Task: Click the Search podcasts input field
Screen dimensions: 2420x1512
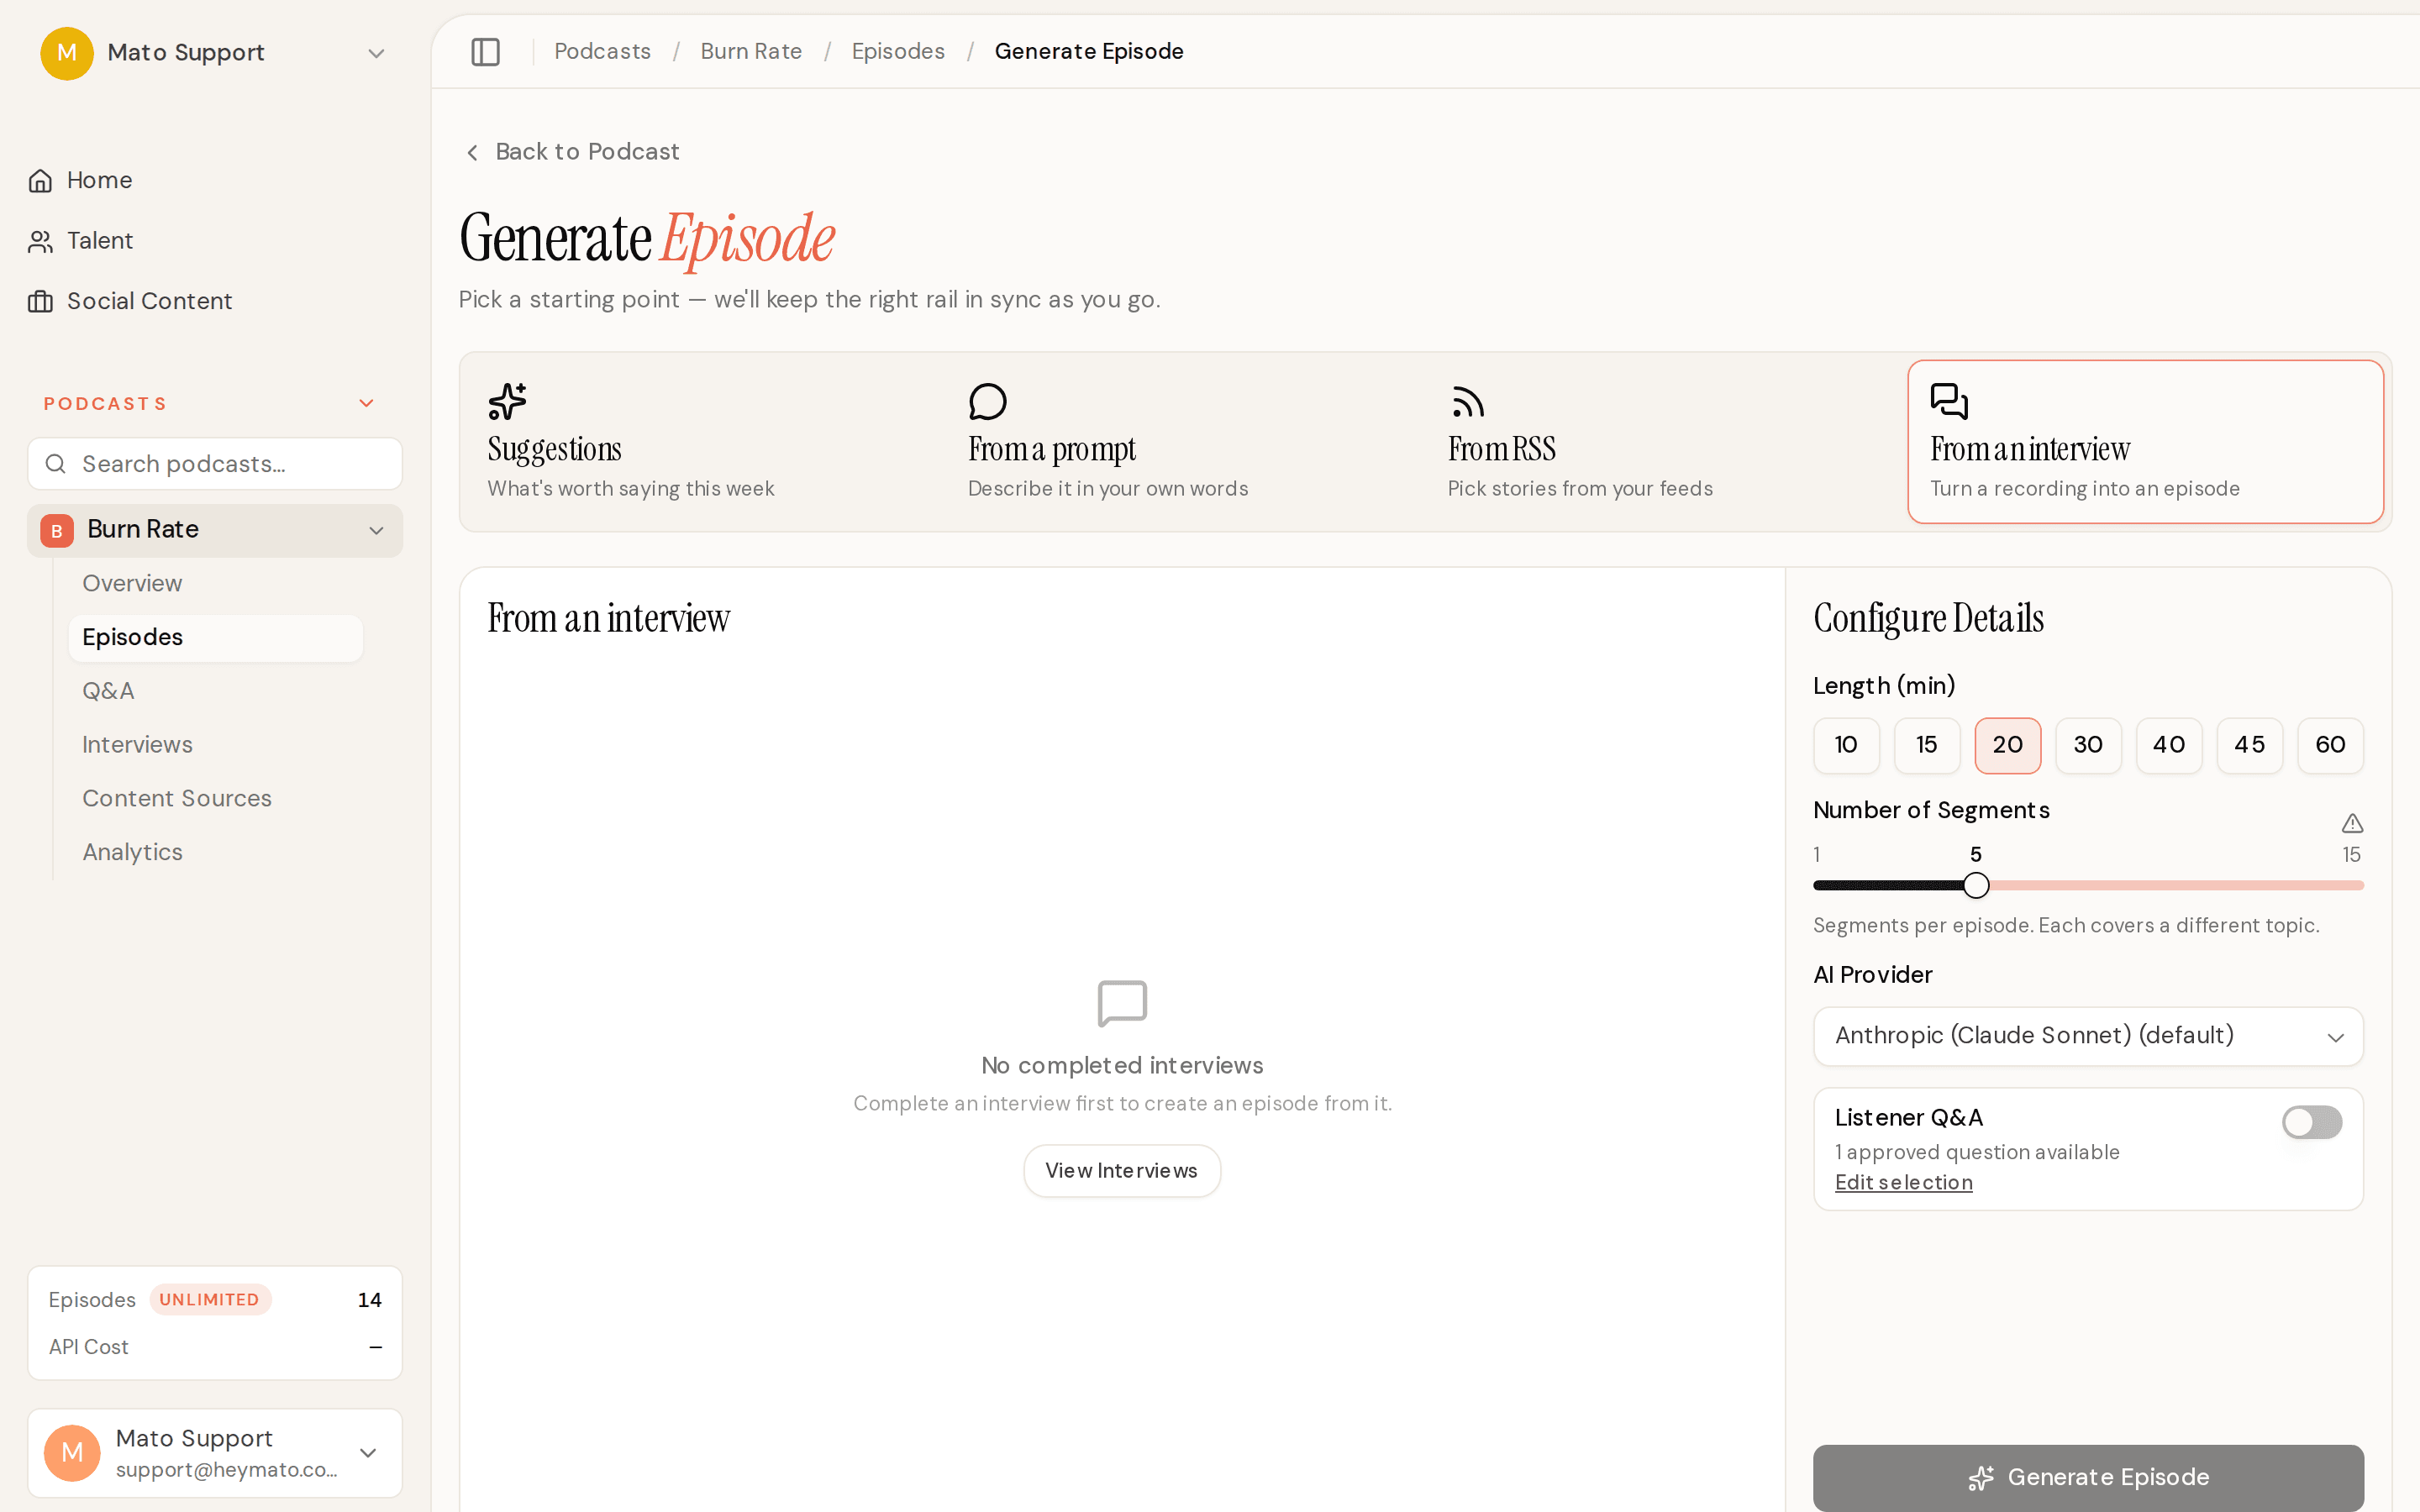Action: tap(215, 464)
